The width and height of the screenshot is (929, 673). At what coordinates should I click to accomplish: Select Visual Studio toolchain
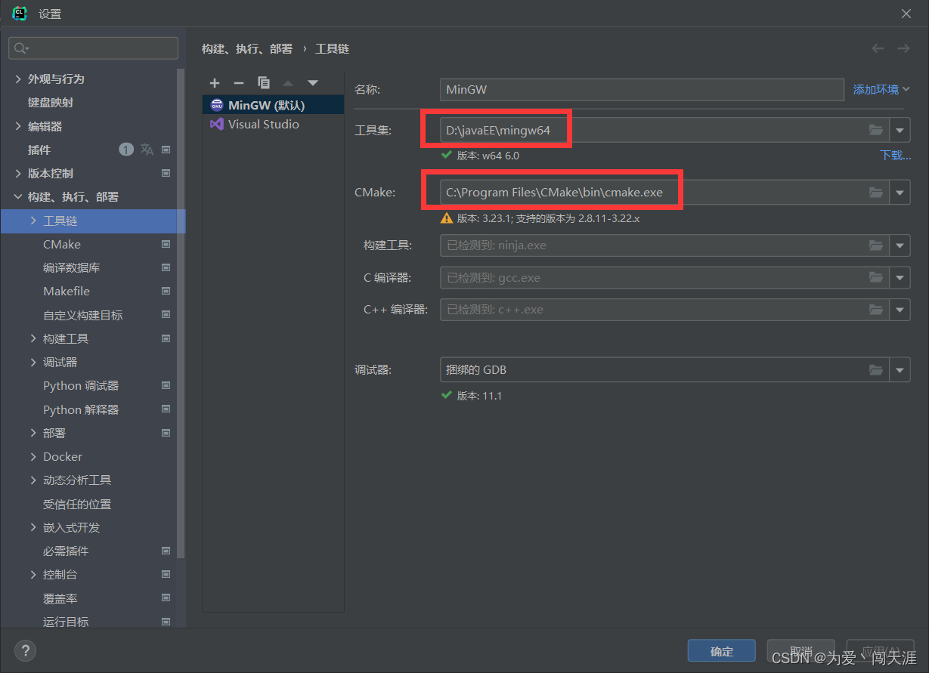pyautogui.click(x=273, y=124)
